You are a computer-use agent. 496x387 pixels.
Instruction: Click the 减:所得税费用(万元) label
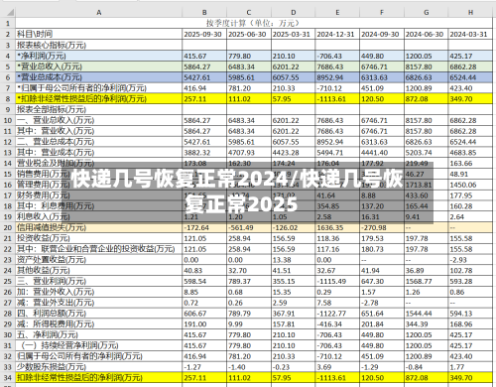(x=56, y=324)
